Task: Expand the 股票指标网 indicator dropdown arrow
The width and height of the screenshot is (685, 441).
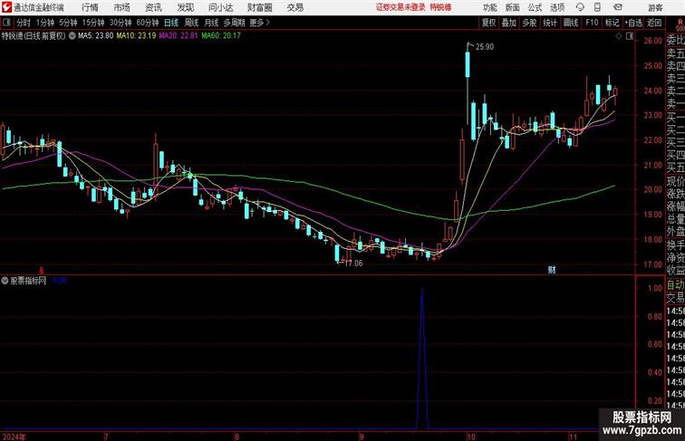Action: pyautogui.click(x=5, y=281)
